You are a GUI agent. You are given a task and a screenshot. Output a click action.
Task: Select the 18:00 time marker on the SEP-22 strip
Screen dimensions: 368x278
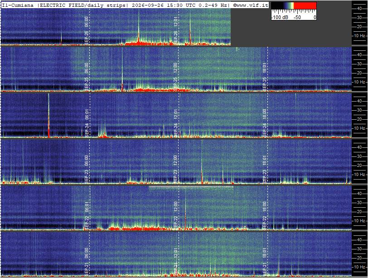pyautogui.click(x=265, y=207)
